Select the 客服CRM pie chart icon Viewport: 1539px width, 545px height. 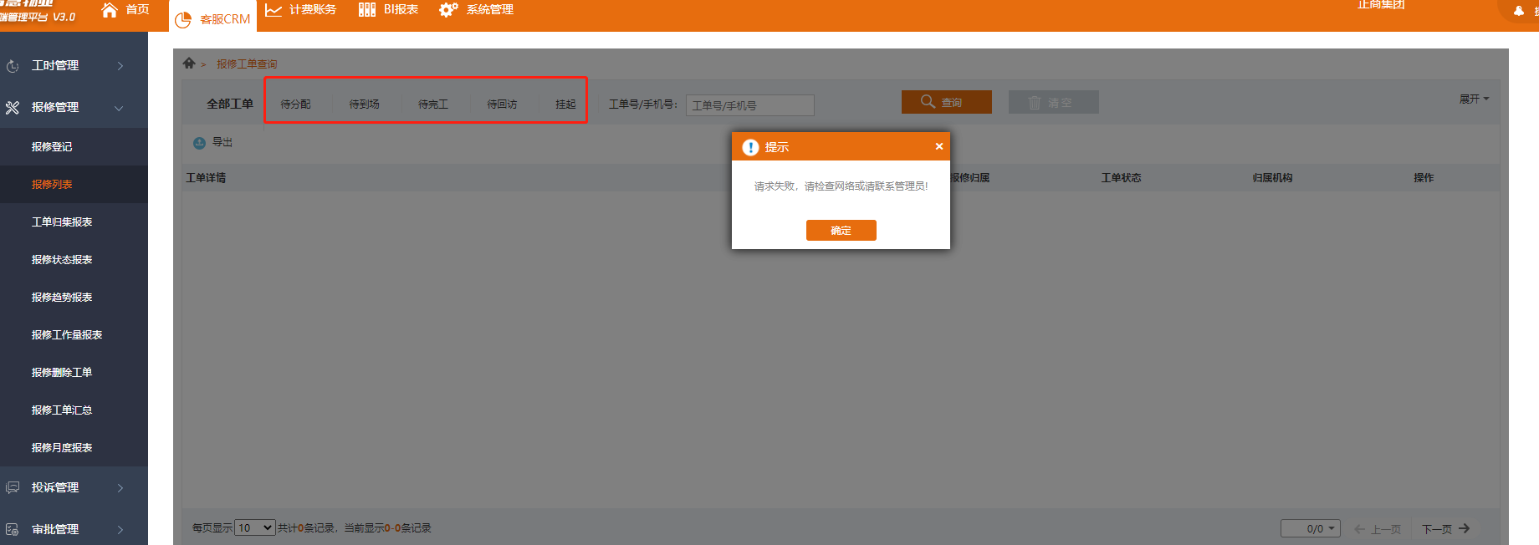tap(183, 19)
